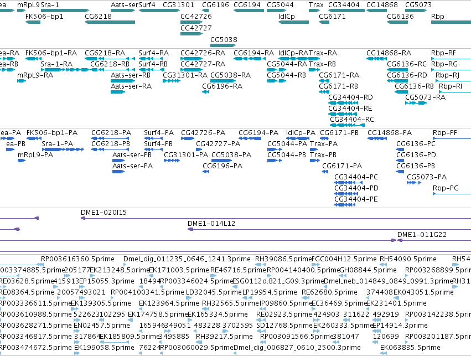The height and width of the screenshot is (356, 471).
Task: Click transcript Sra-1-RA
Action: point(56,64)
